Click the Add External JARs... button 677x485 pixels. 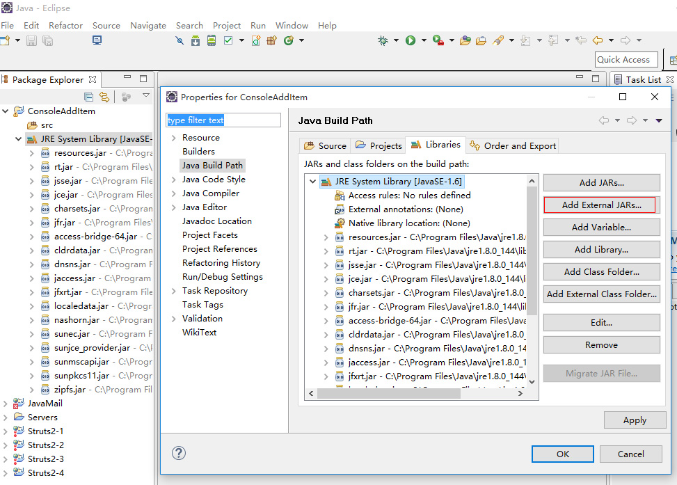pos(601,205)
